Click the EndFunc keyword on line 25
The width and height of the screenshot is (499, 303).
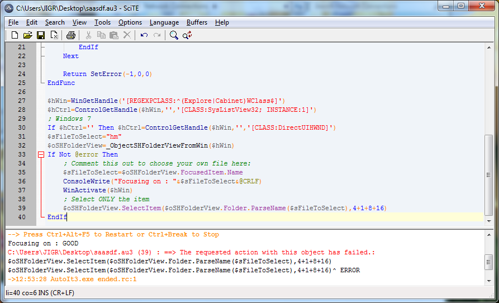coord(61,83)
